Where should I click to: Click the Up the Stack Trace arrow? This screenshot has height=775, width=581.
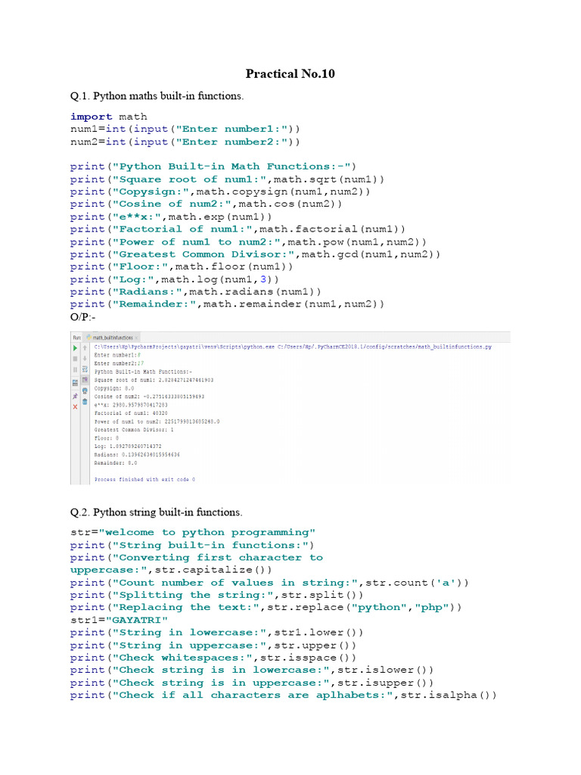pyautogui.click(x=85, y=347)
